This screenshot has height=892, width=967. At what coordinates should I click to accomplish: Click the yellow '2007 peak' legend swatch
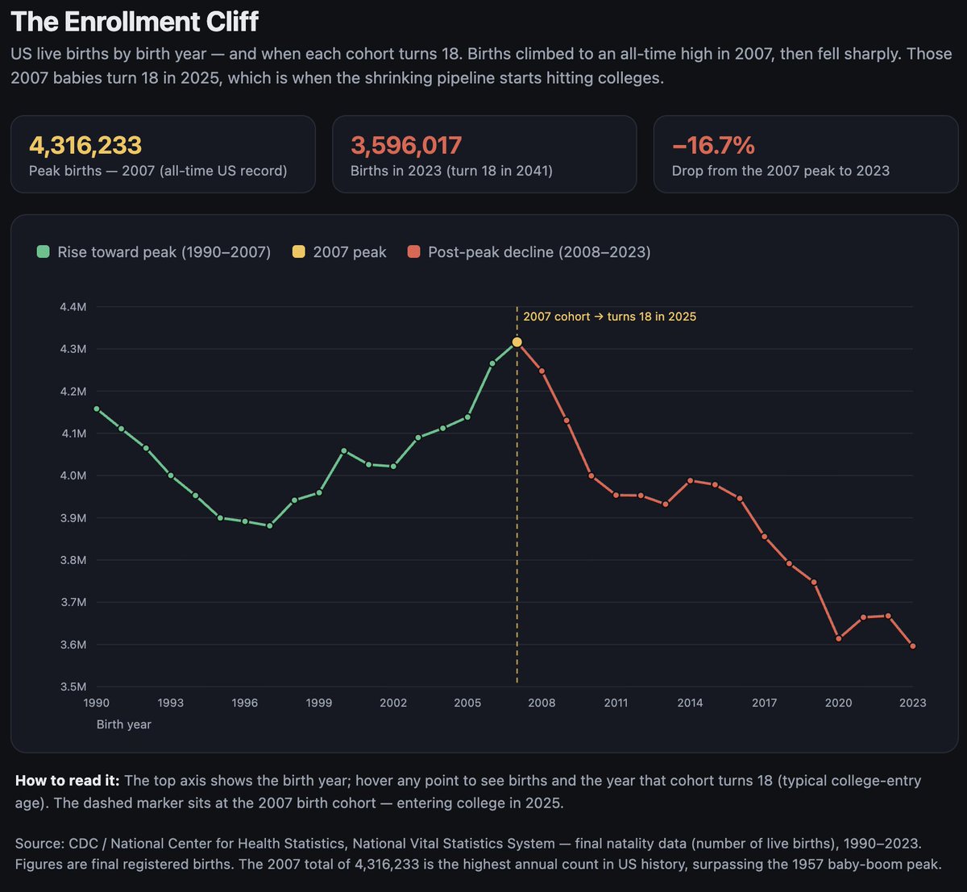(299, 252)
